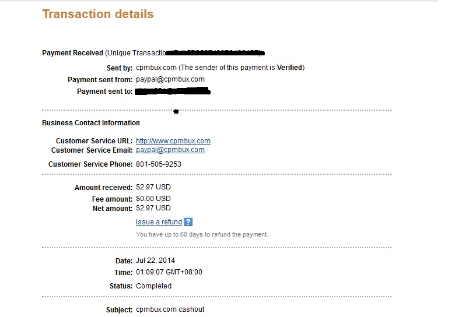Click the Transaction details heading
This screenshot has width=462, height=317.
tap(98, 14)
